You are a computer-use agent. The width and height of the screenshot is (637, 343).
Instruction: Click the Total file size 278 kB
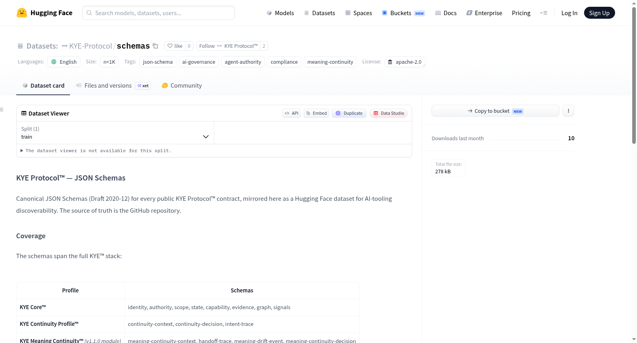pos(448,168)
